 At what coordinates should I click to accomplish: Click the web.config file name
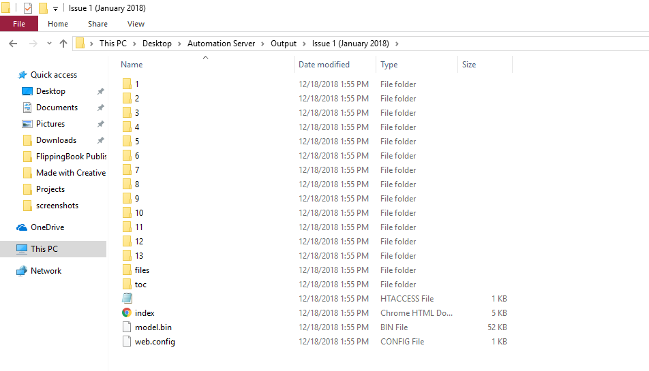155,342
